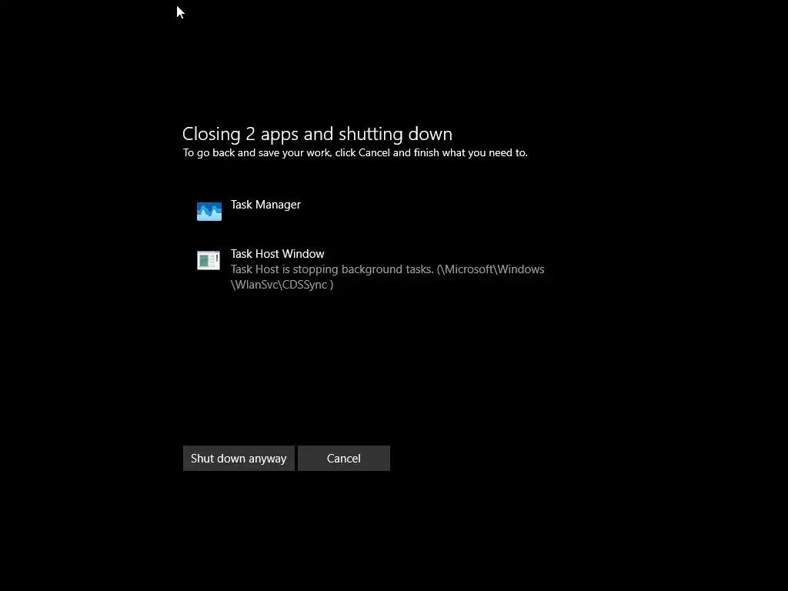Select the Task Manager app icon
788x591 pixels.
click(209, 212)
